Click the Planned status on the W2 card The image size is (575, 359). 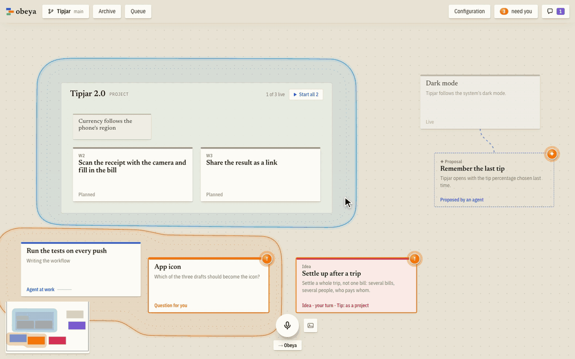click(x=87, y=195)
